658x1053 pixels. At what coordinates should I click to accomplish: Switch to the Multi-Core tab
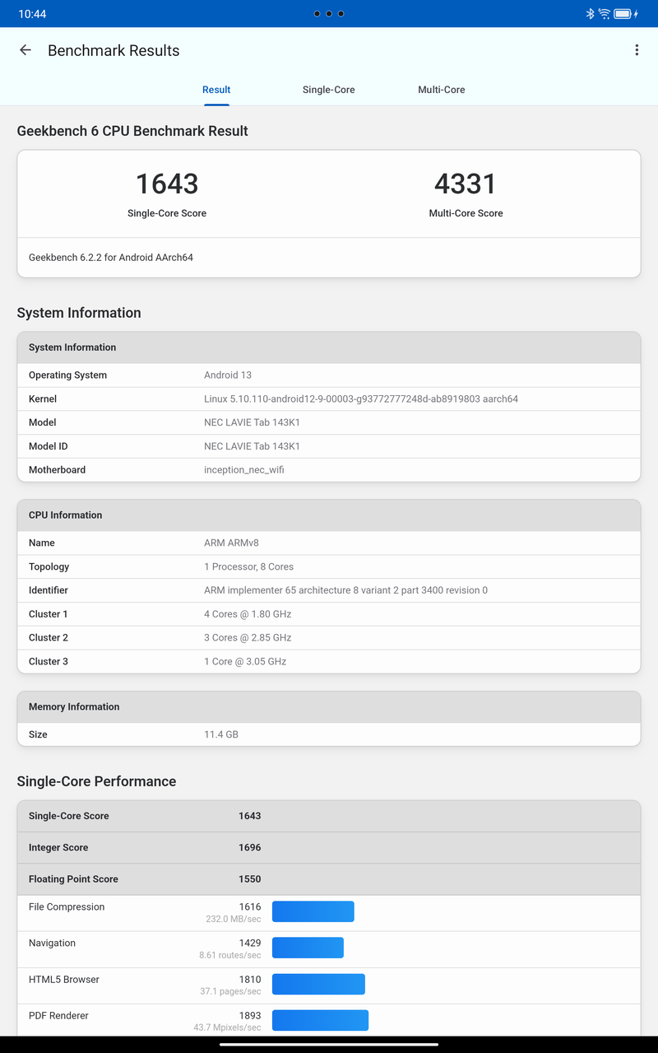(441, 89)
